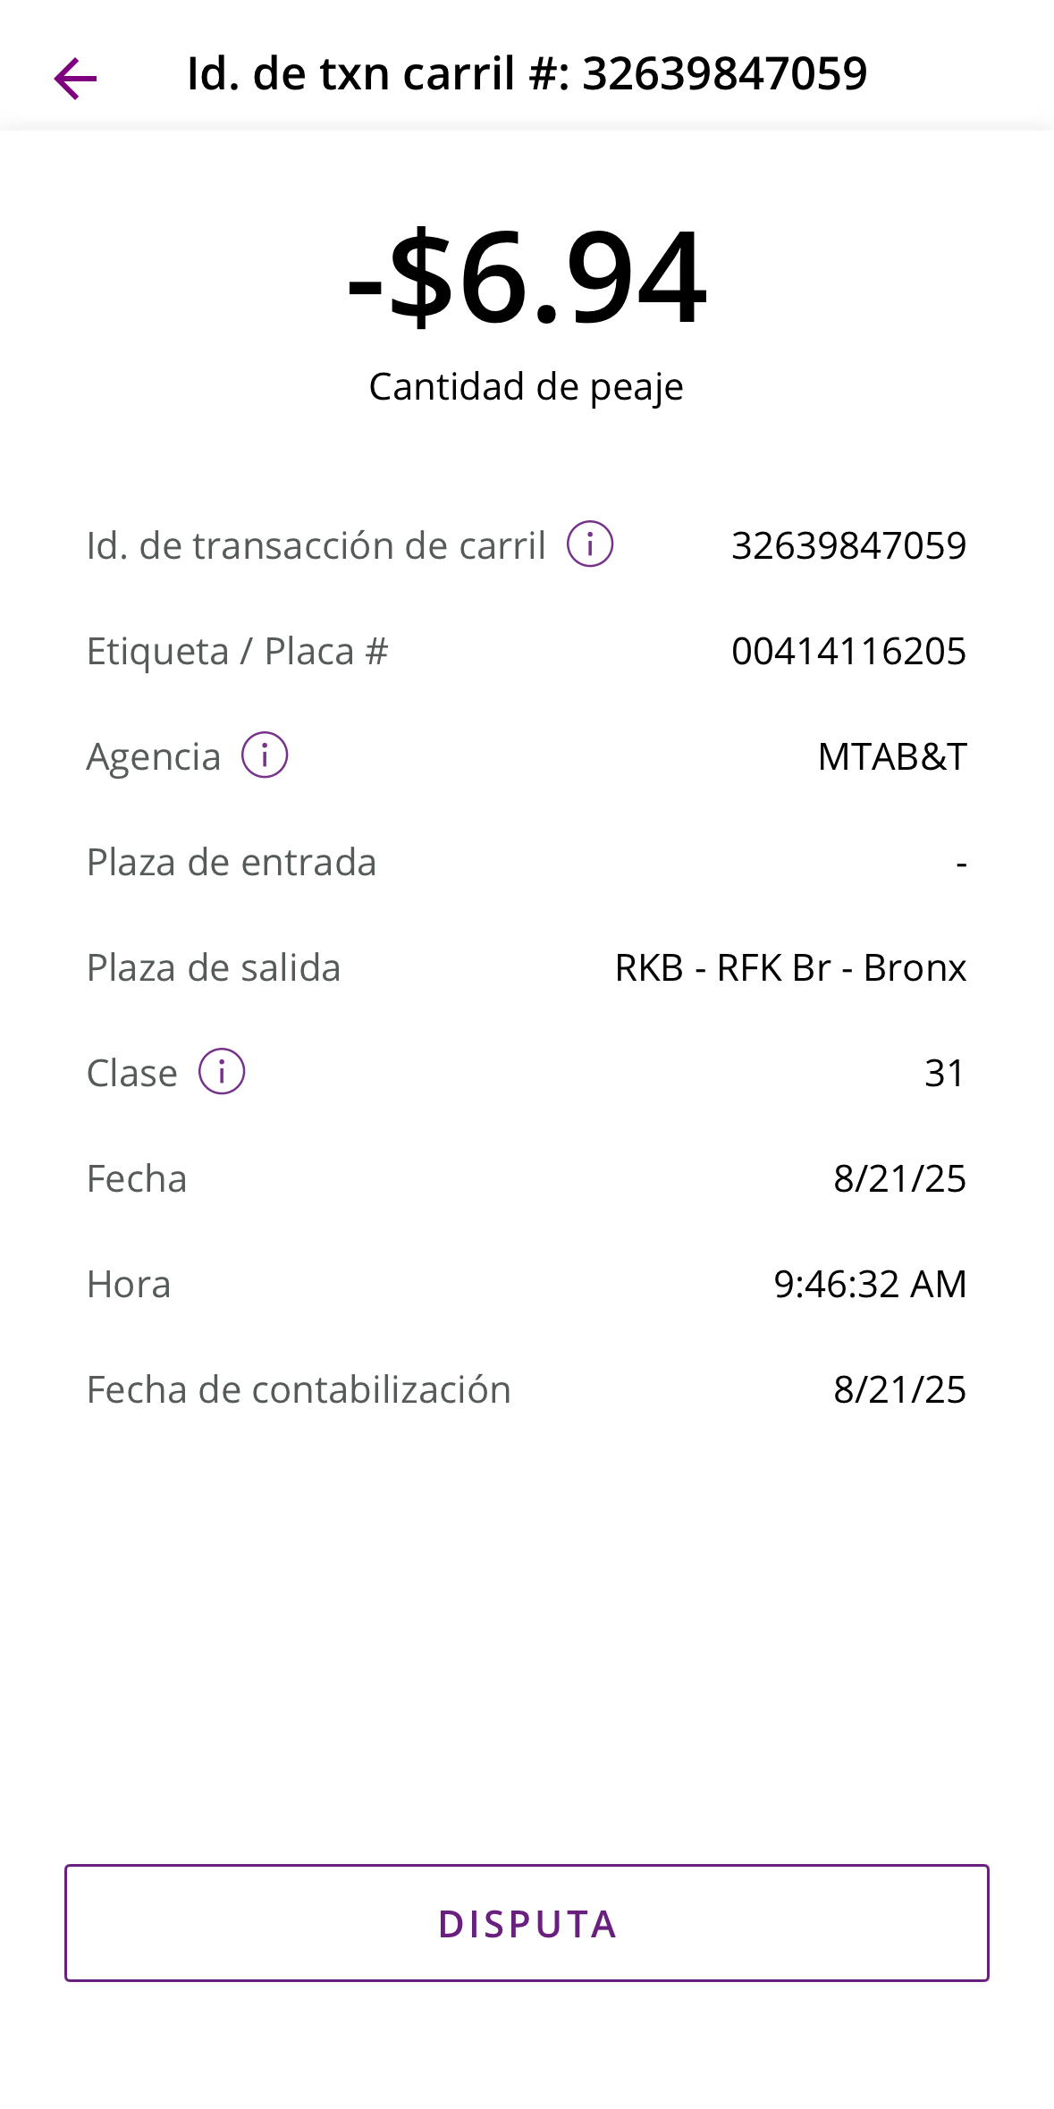Show the Agencia info tooltip
Viewport: 1054px width, 2109px height.
[x=265, y=755]
